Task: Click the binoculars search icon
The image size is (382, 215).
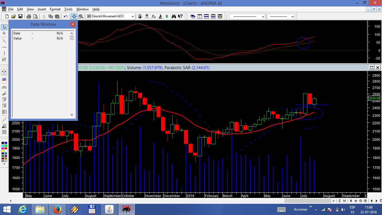Action: tap(174, 16)
